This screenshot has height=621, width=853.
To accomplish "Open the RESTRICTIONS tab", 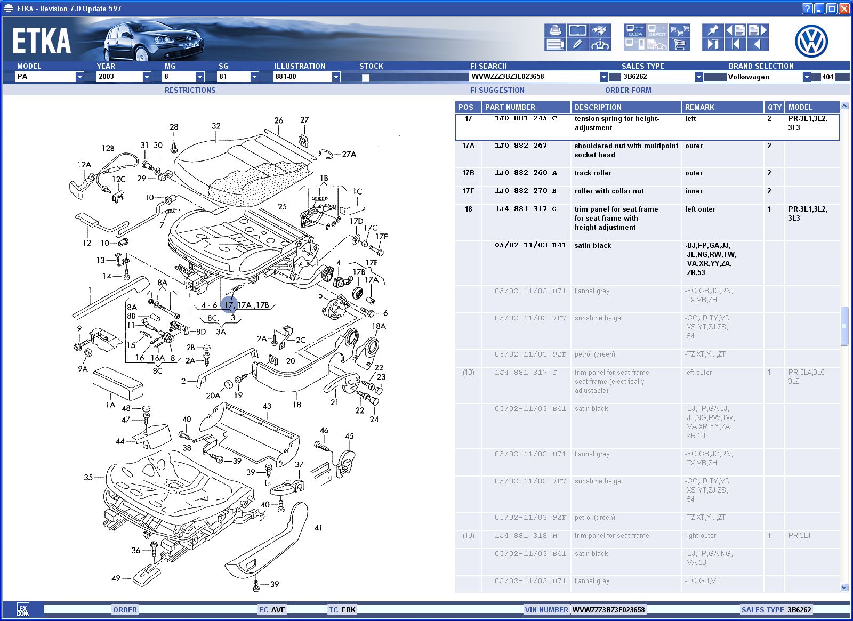I will (x=190, y=90).
